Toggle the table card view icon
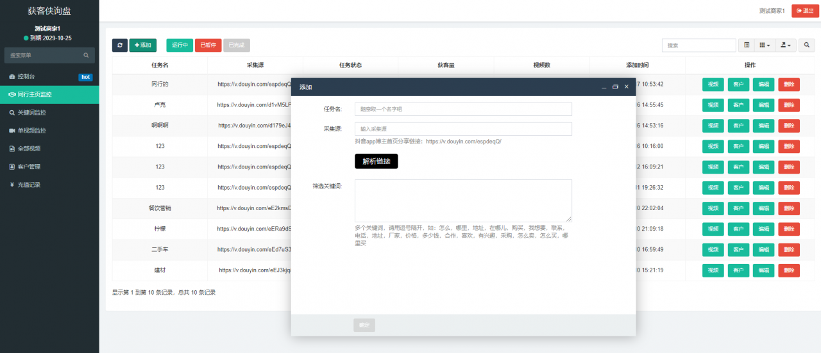Screen dimensions: 821x353 [747, 45]
